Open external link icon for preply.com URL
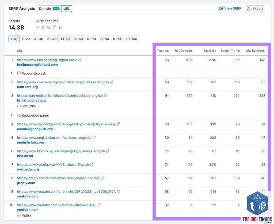Screen dimensions: 274x224 tap(102, 178)
